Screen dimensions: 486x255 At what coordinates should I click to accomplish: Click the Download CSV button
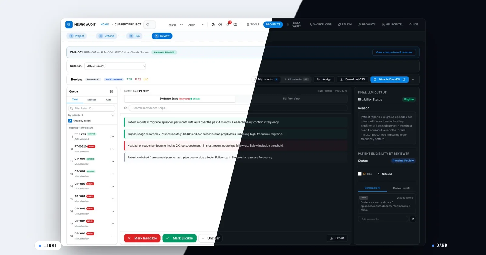tap(352, 80)
